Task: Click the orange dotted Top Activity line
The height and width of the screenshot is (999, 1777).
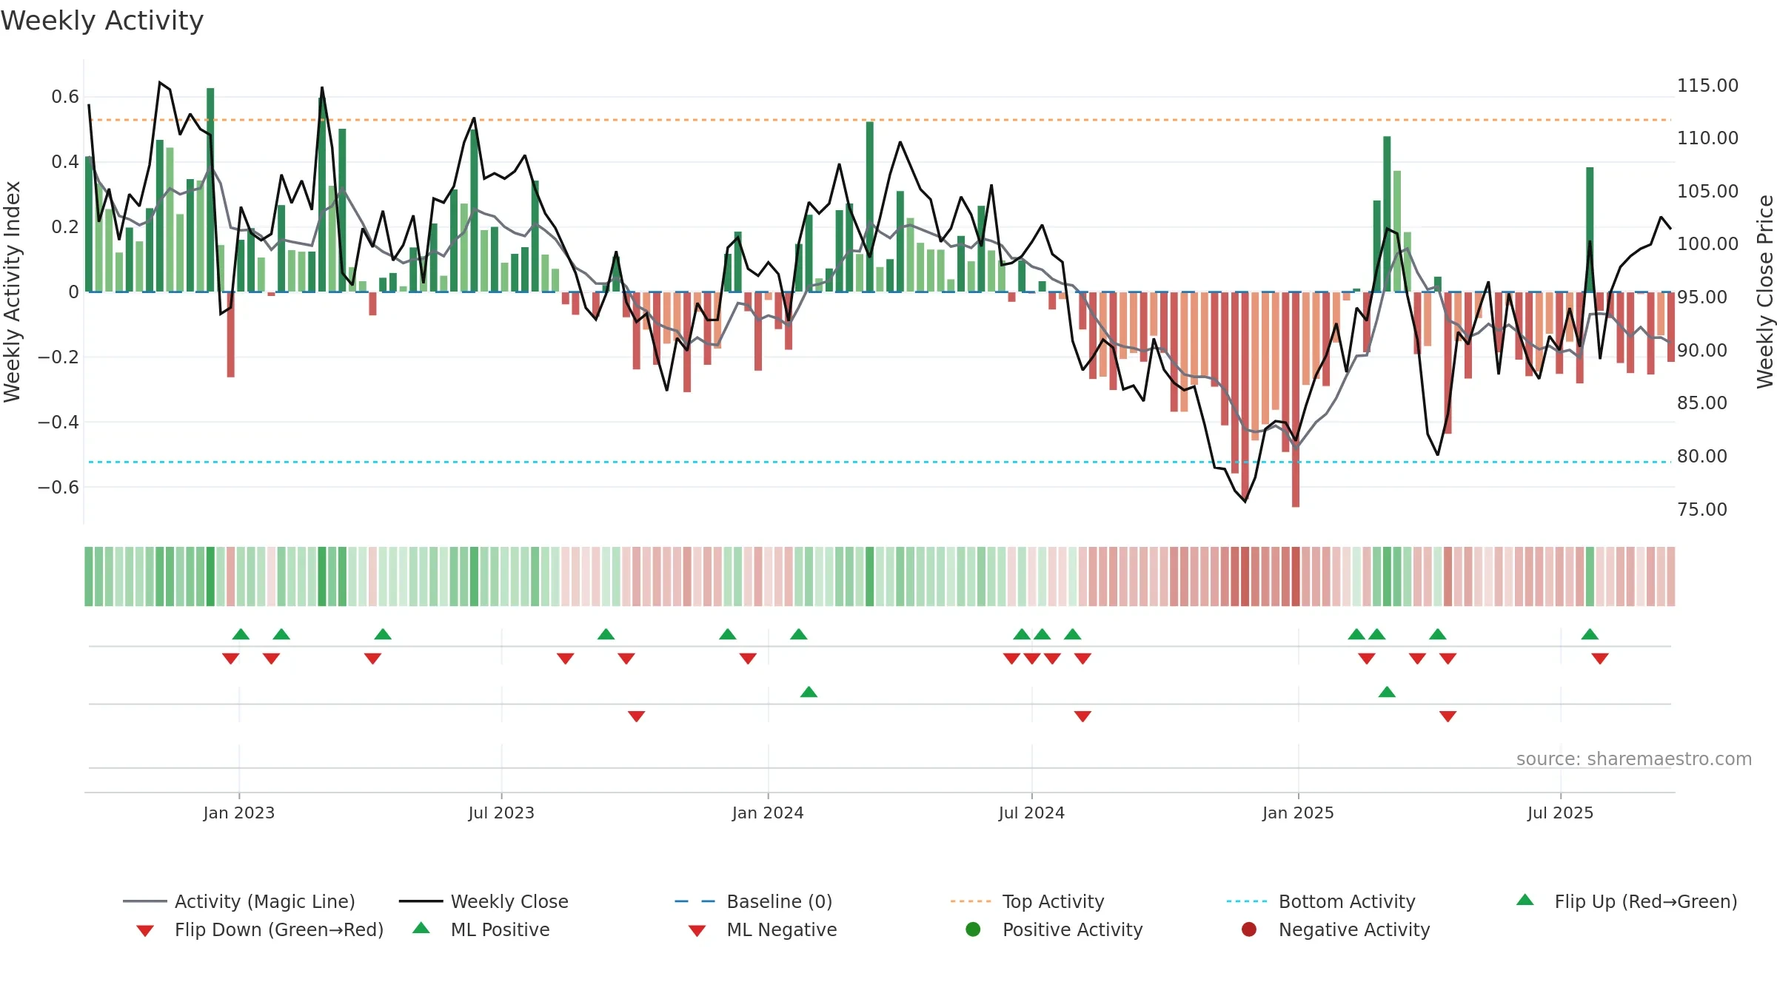Action: click(x=880, y=120)
